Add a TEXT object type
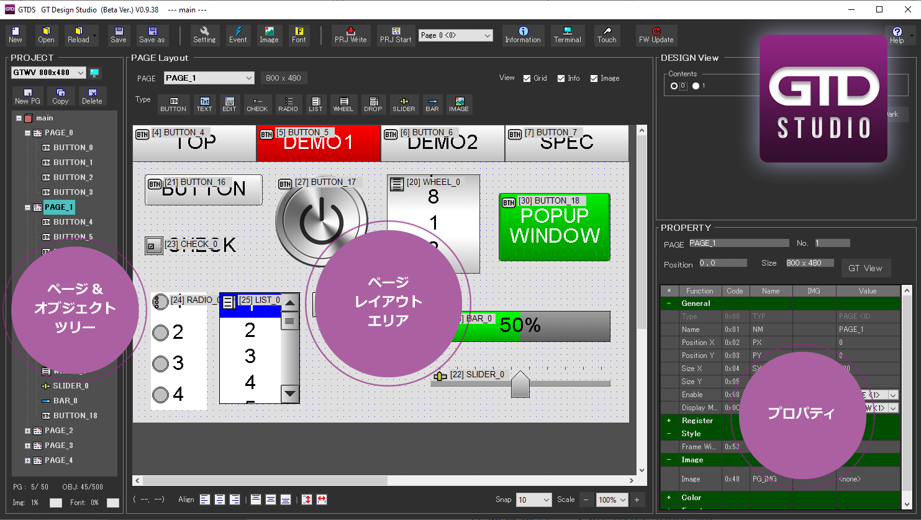Viewport: 921px width, 520px height. (204, 104)
